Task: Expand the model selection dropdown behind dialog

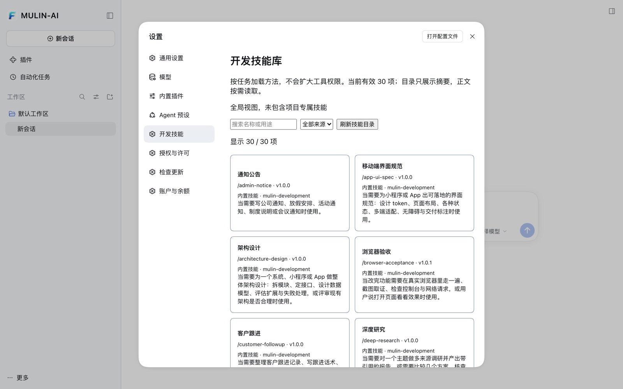Action: tap(496, 231)
